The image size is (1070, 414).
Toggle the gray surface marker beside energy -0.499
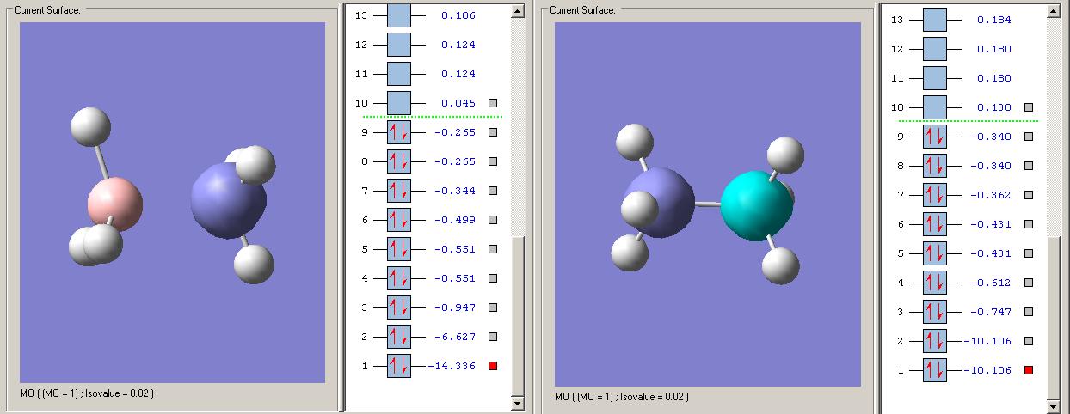pyautogui.click(x=493, y=220)
